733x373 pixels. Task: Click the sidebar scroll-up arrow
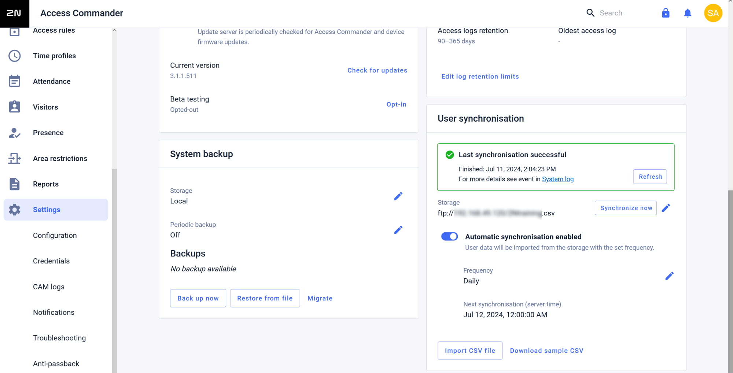(x=114, y=30)
